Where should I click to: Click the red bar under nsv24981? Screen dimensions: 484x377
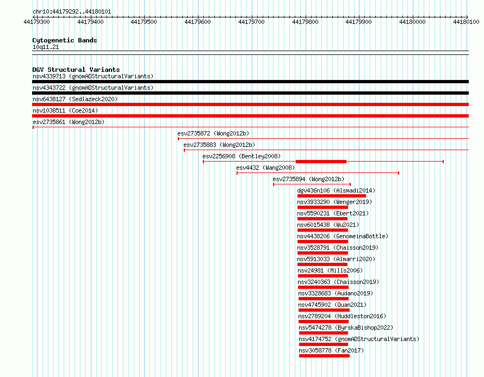point(323,276)
